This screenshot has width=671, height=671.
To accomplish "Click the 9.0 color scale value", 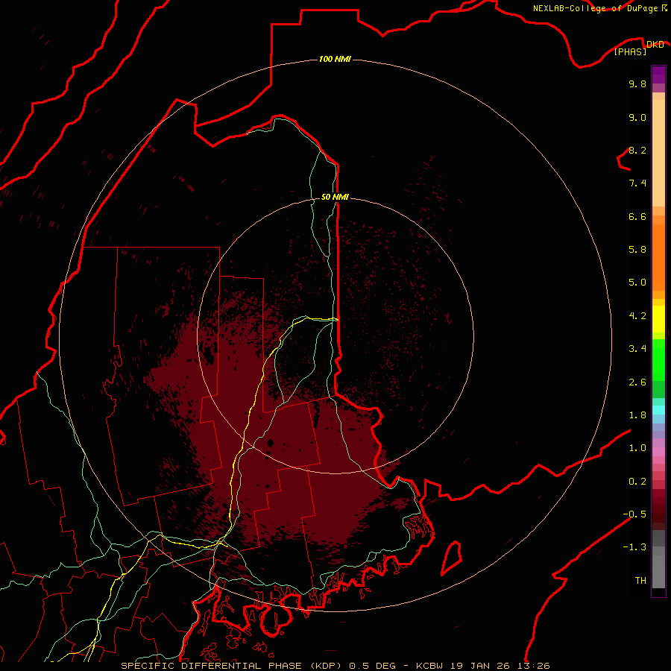I will (x=637, y=117).
